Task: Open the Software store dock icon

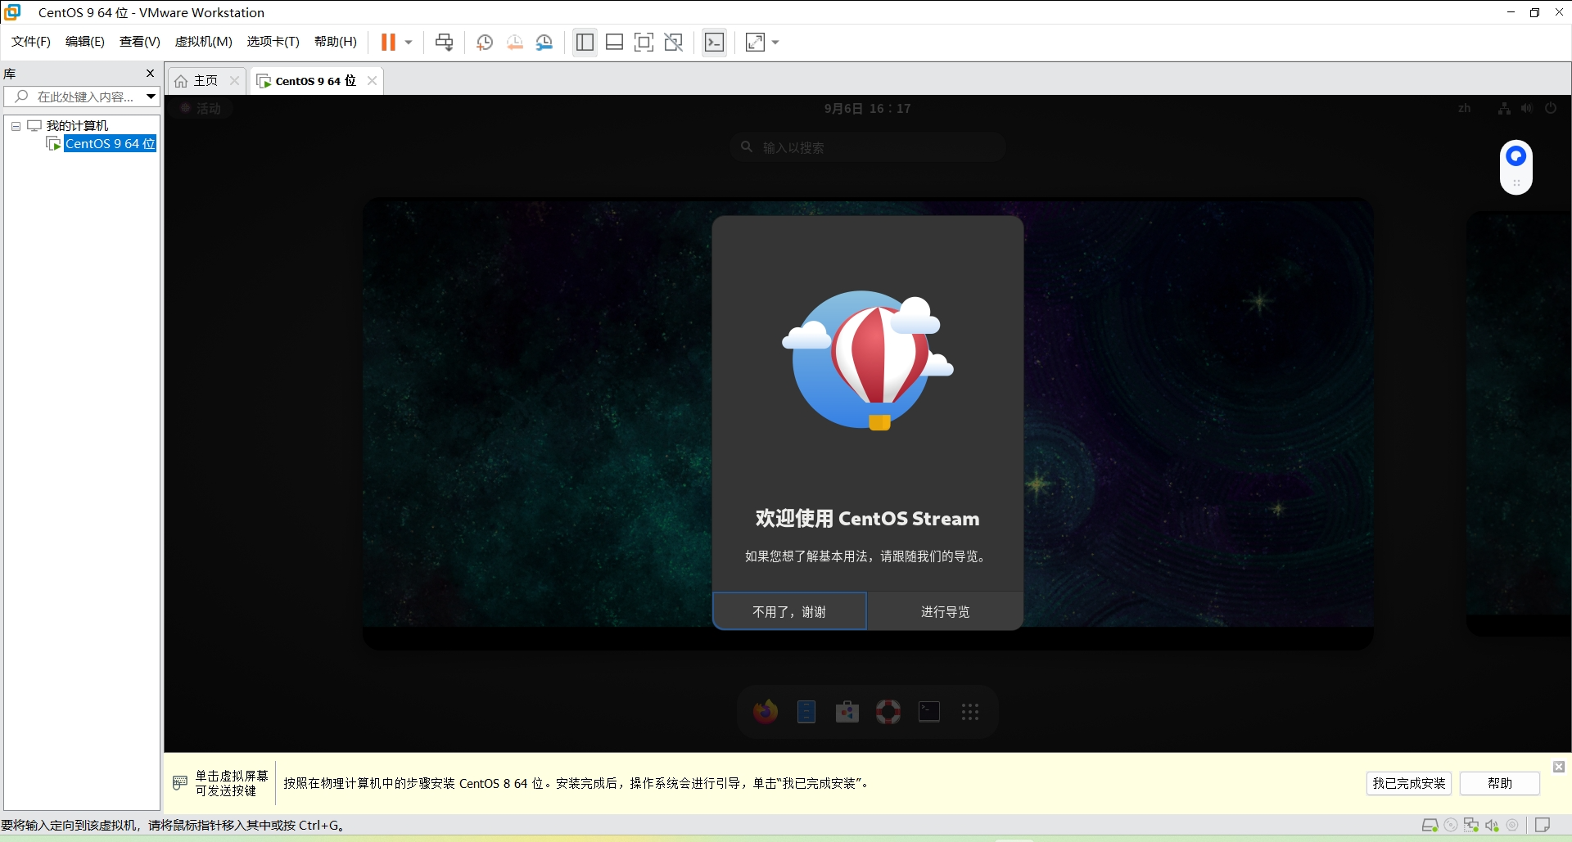Action: pyautogui.click(x=847, y=712)
